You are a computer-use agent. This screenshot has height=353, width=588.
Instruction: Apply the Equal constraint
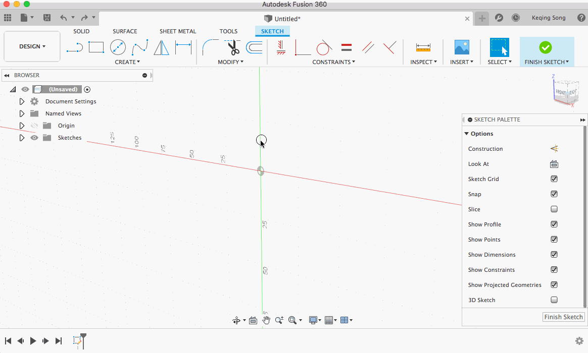346,47
